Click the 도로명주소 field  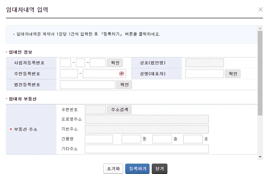pyautogui.click(x=147, y=119)
